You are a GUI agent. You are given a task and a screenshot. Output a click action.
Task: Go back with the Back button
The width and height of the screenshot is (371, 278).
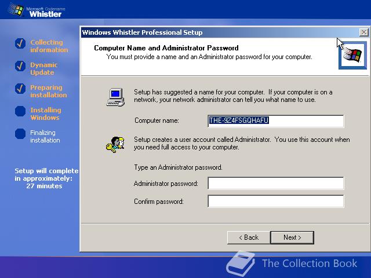click(x=249, y=237)
